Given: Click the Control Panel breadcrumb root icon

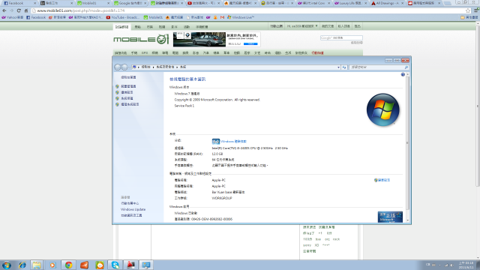Looking at the screenshot, I should (134, 67).
